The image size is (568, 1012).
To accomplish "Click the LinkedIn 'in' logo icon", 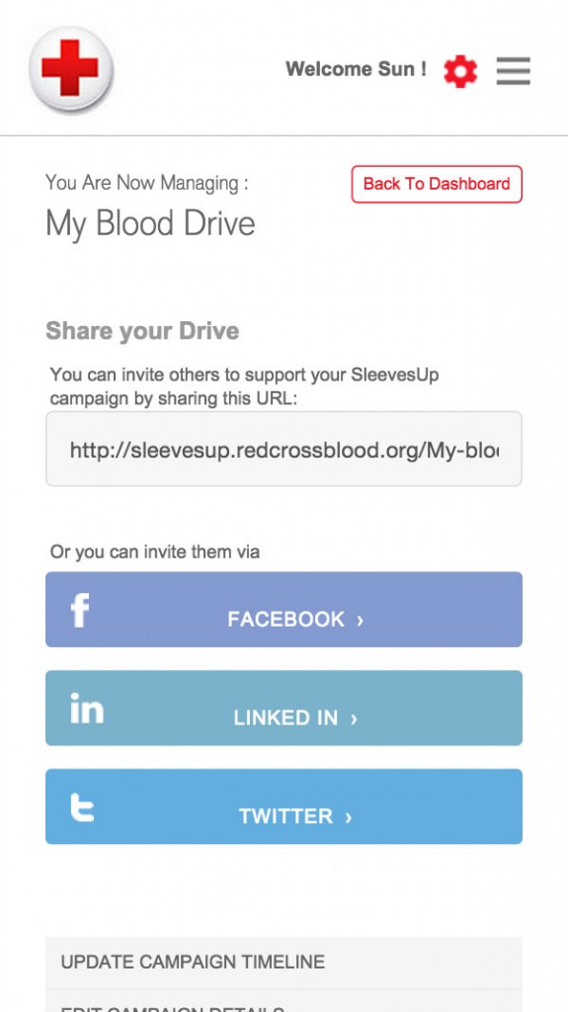I will tap(87, 708).
